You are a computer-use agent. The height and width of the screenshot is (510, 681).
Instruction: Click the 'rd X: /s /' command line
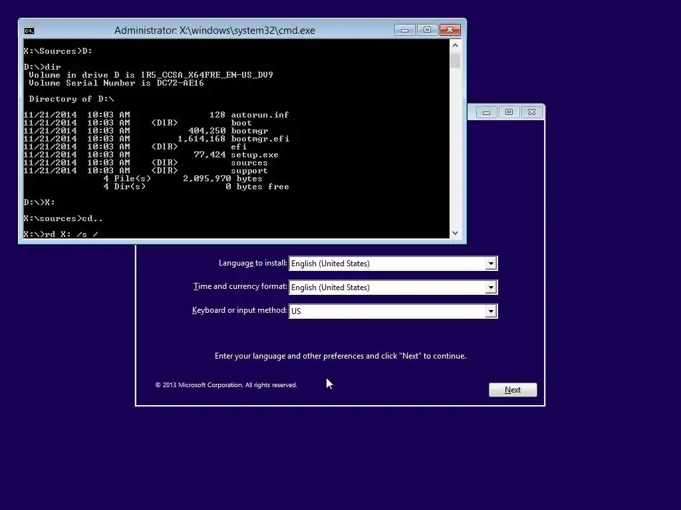[x=61, y=234]
